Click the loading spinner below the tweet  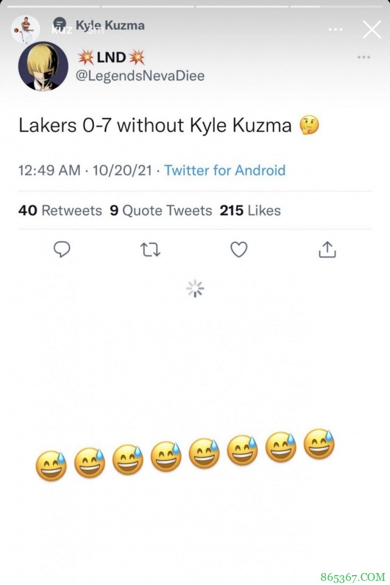195,289
